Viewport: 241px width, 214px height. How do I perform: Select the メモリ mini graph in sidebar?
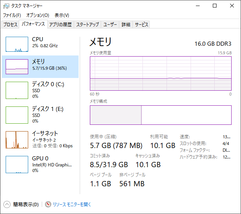tap(17, 67)
